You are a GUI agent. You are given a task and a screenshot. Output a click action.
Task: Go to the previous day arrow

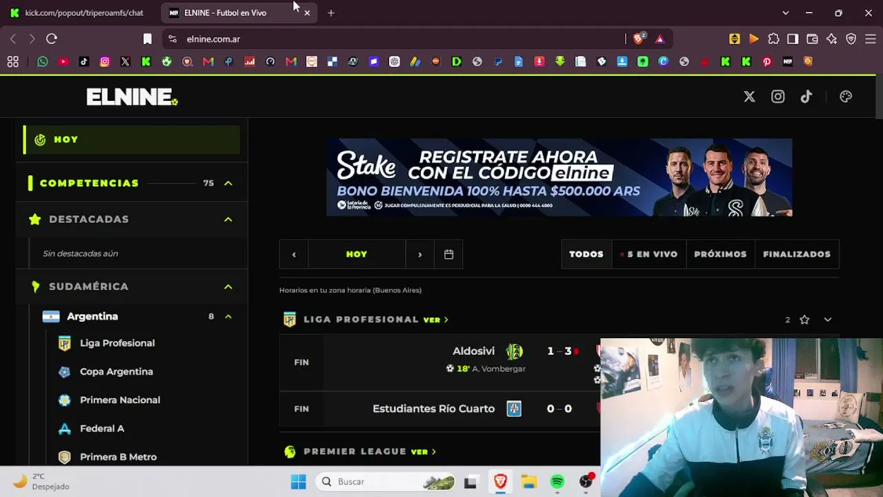(x=294, y=254)
